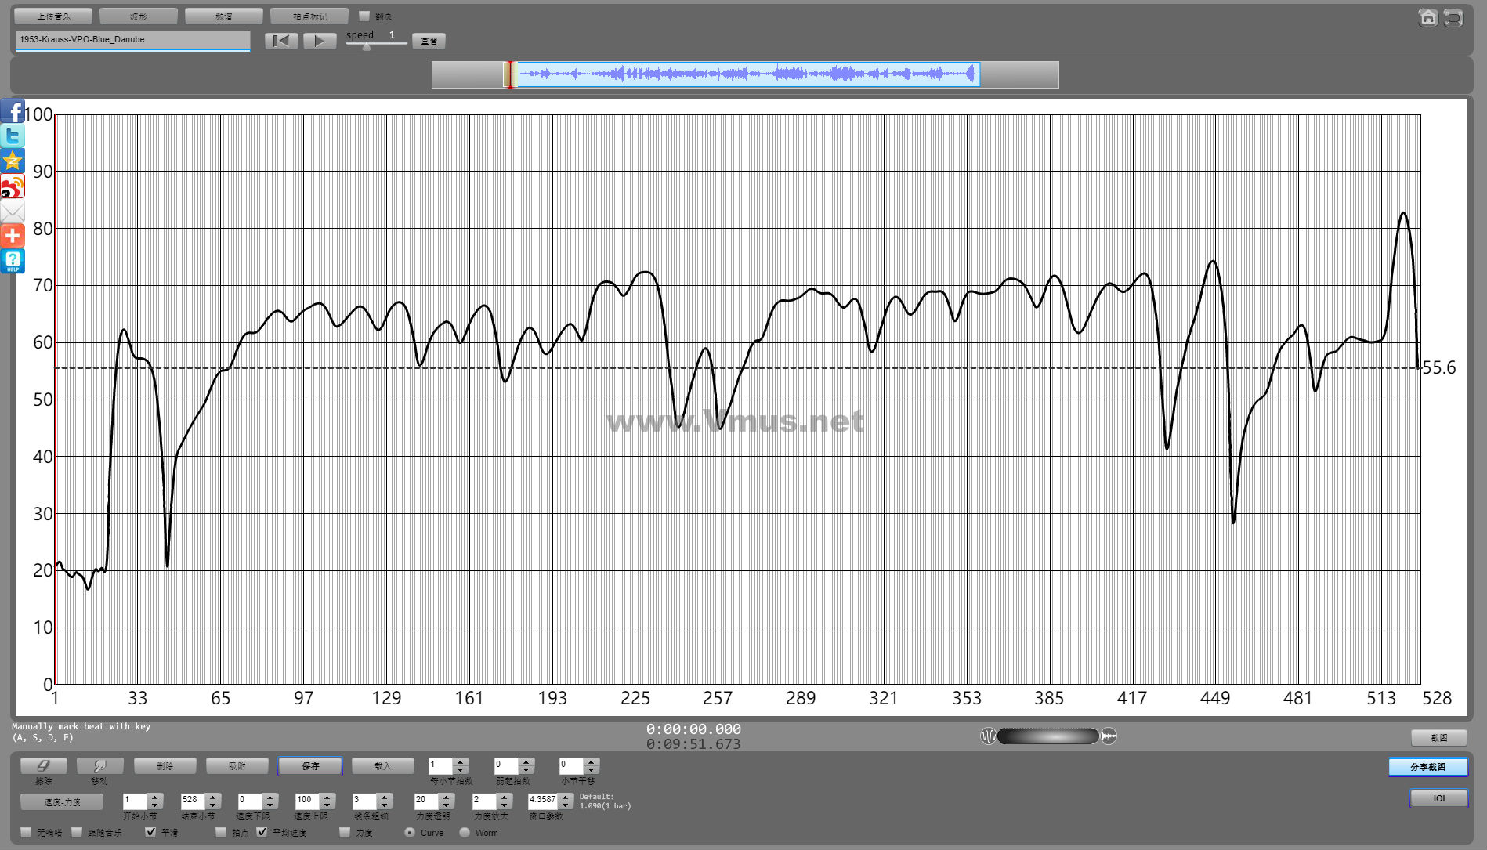Select the Worm radio button
Image resolution: width=1487 pixels, height=850 pixels.
click(465, 833)
